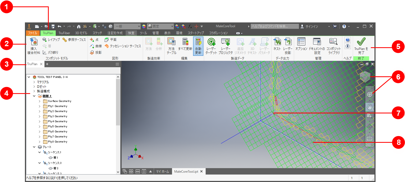Expand the ロゼット node
This screenshot has width=405, height=182.
(x=34, y=87)
